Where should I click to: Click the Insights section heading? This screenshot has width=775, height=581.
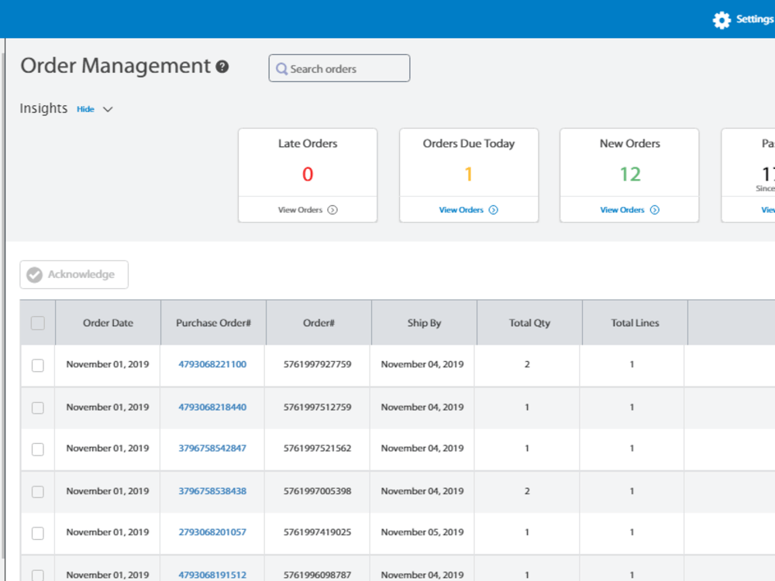click(x=43, y=108)
